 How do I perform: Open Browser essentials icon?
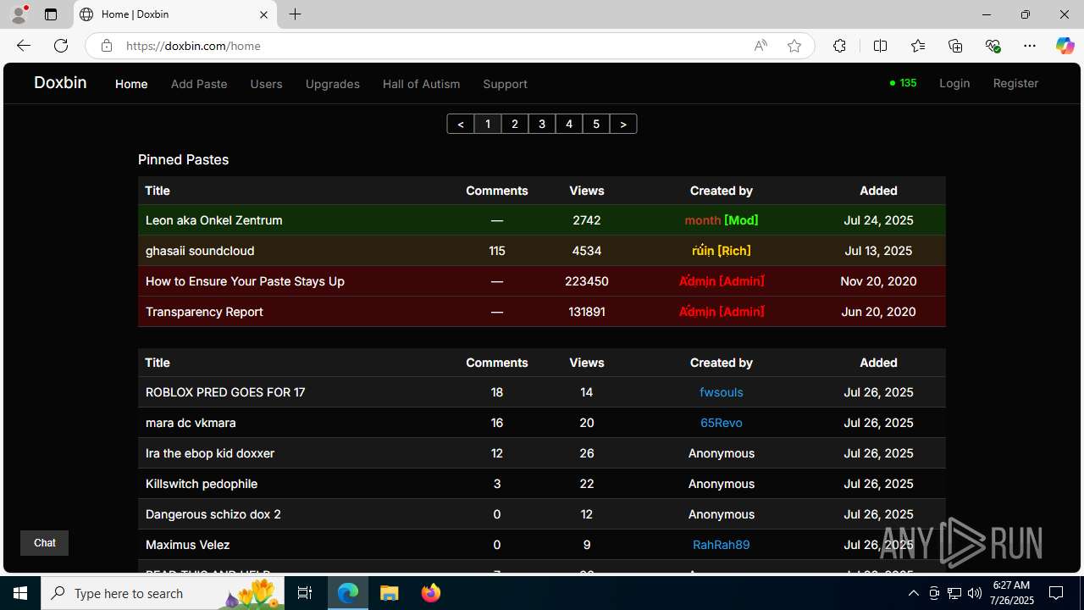tap(993, 46)
